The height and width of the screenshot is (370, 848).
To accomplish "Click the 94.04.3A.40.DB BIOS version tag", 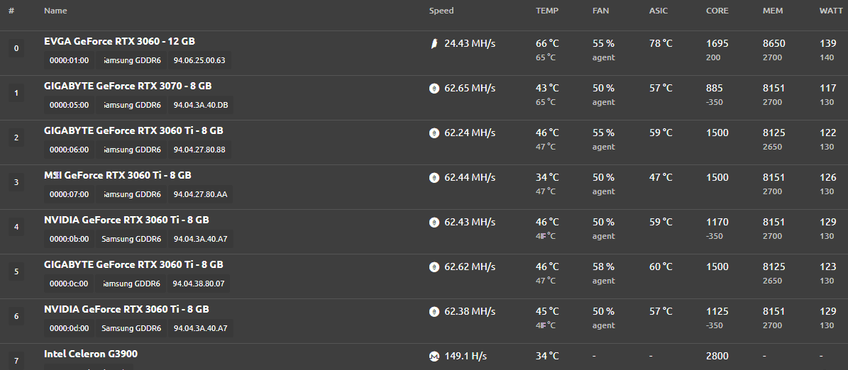I will click(x=201, y=106).
